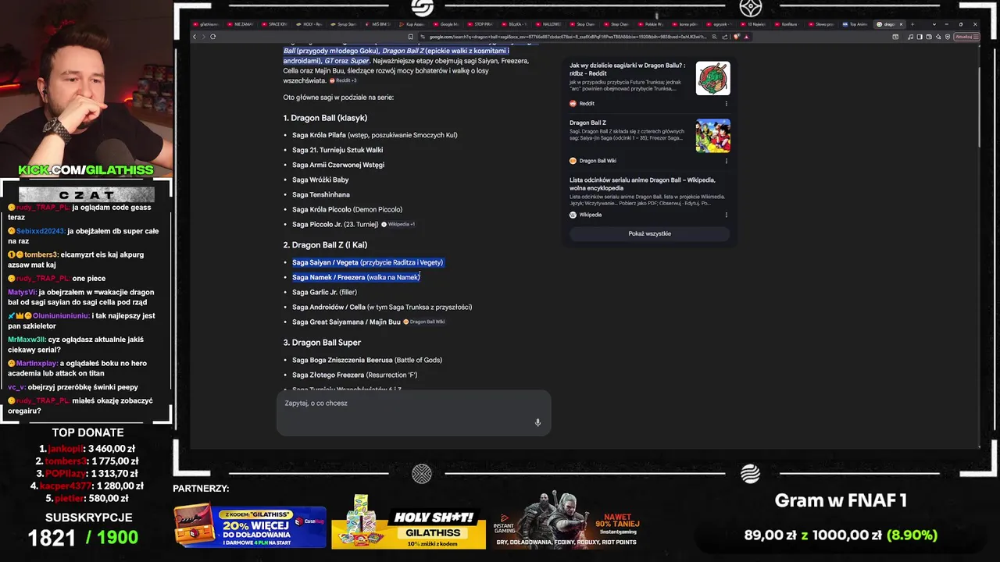The image size is (1000, 562).
Task: Click Saga Wróżki Baby item
Action: click(x=320, y=180)
